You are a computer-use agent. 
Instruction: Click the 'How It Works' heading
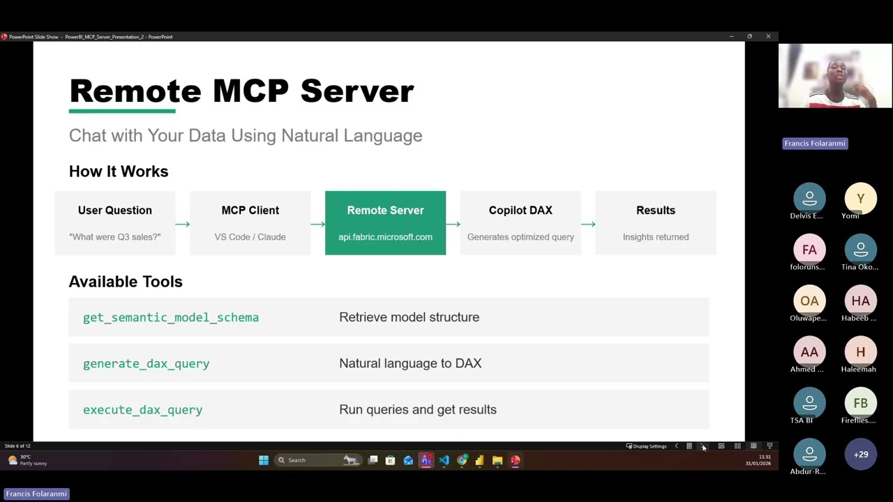click(119, 172)
